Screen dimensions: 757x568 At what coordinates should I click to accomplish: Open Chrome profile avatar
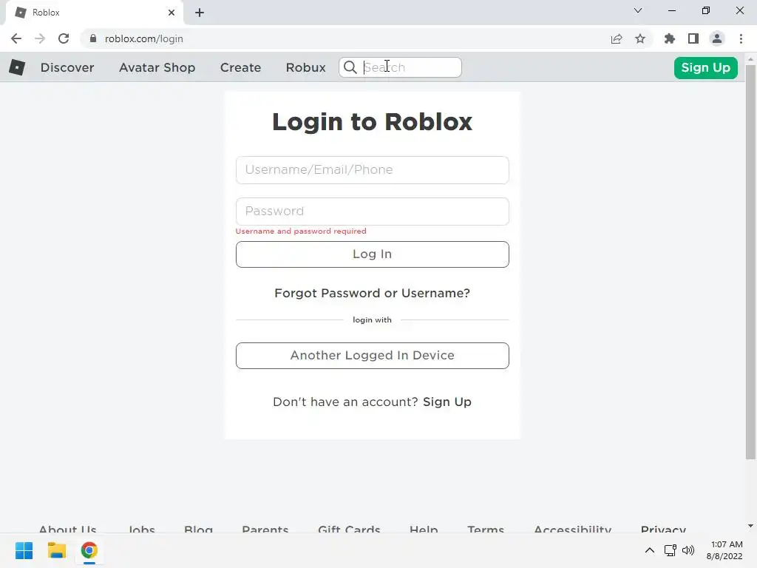(x=717, y=38)
